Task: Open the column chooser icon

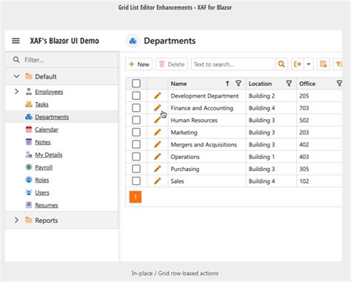Action: click(323, 64)
